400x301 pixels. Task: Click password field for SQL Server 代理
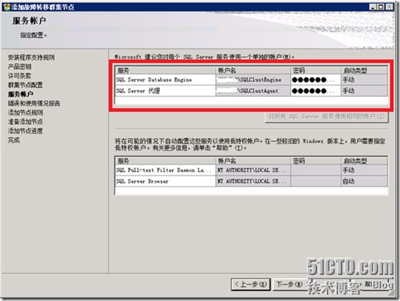316,91
